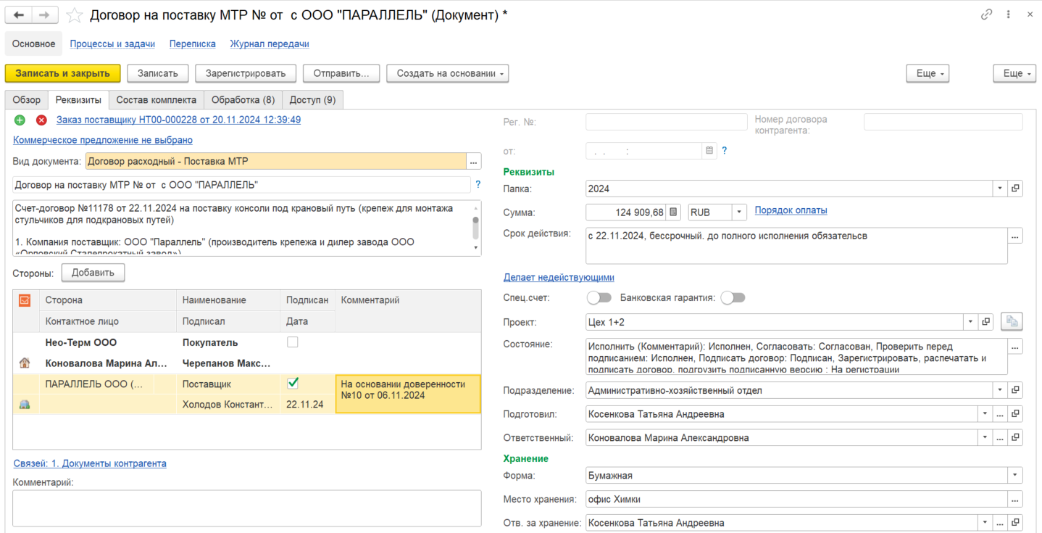Expand the Подготовил dropdown list
This screenshot has width=1042, height=533.
[985, 414]
